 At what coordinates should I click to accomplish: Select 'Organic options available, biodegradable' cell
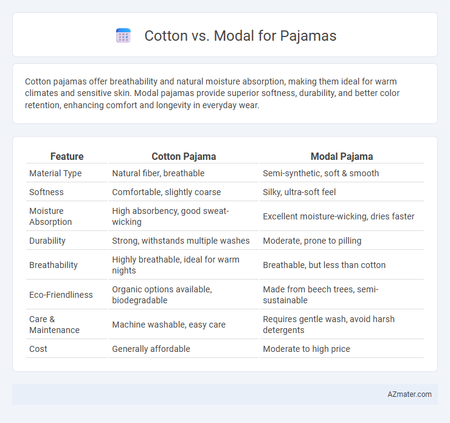[x=162, y=295]
